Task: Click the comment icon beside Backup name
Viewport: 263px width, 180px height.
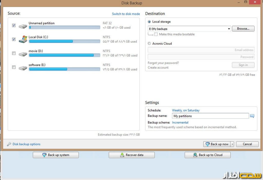Action: (252, 116)
